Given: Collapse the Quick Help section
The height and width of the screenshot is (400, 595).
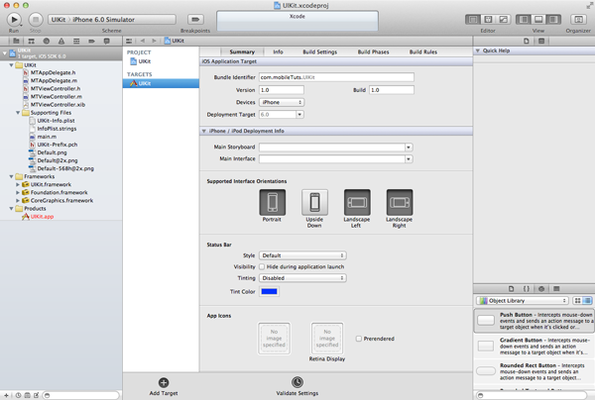Looking at the screenshot, I should (x=478, y=50).
